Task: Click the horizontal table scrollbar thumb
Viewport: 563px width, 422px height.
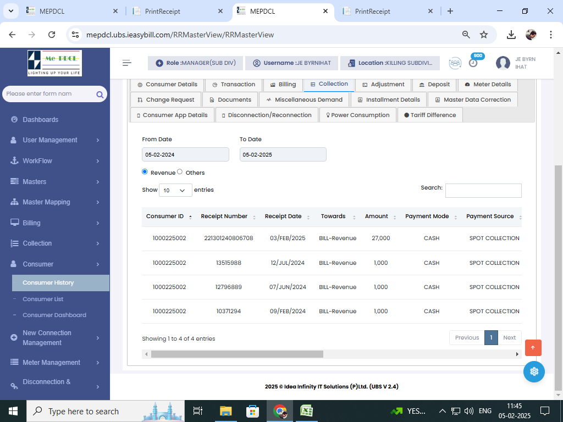Action: click(x=237, y=354)
